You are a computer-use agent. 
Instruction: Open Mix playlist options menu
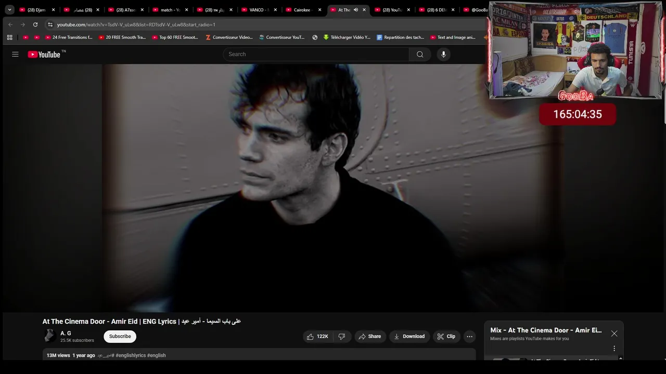614,349
